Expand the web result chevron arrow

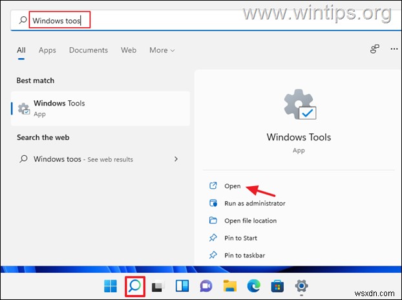pyautogui.click(x=176, y=159)
